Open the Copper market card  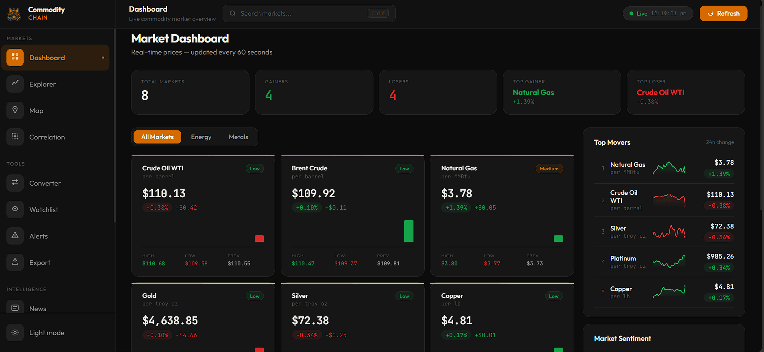click(x=502, y=317)
